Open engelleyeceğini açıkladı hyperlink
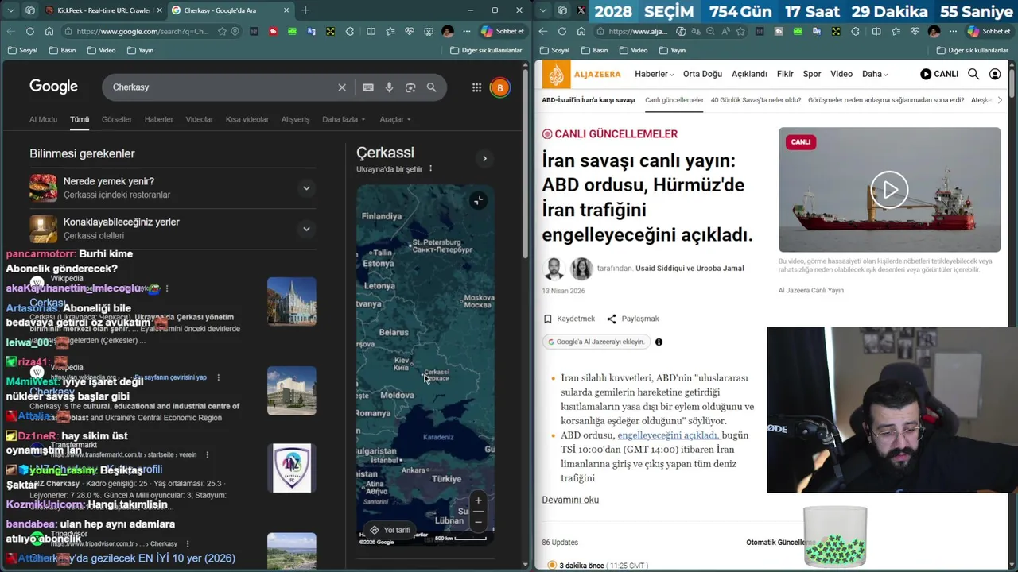This screenshot has height=572, width=1018. (668, 435)
